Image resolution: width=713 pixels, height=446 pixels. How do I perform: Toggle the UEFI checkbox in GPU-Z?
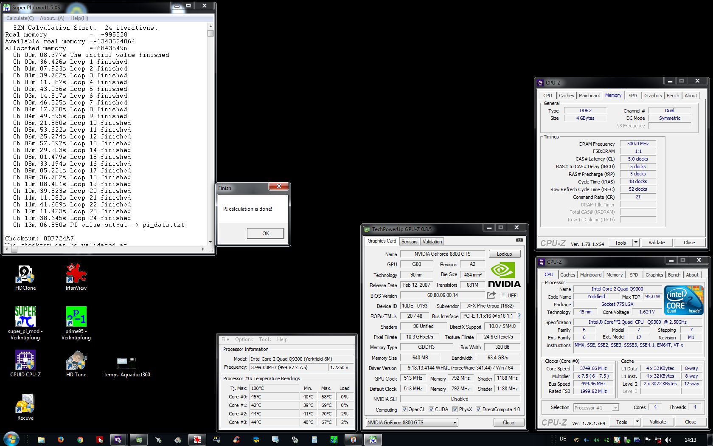coord(503,295)
